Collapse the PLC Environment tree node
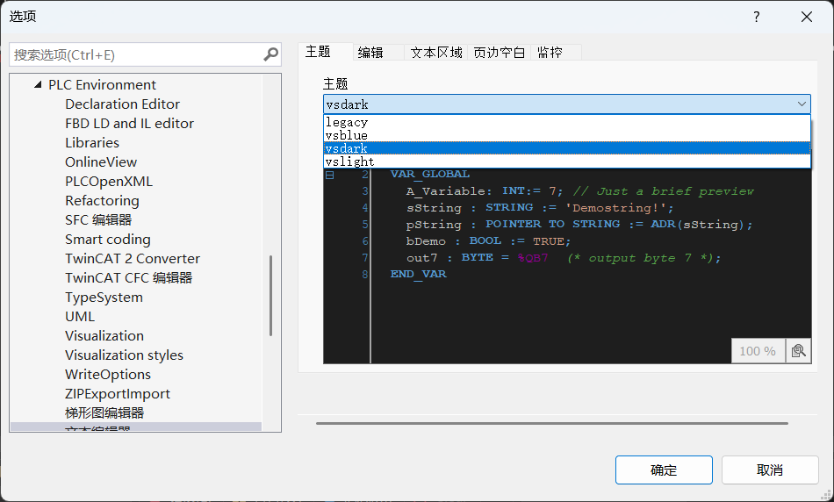The width and height of the screenshot is (834, 502). pos(38,85)
